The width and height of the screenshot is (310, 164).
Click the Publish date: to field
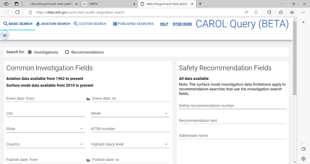tap(131, 160)
